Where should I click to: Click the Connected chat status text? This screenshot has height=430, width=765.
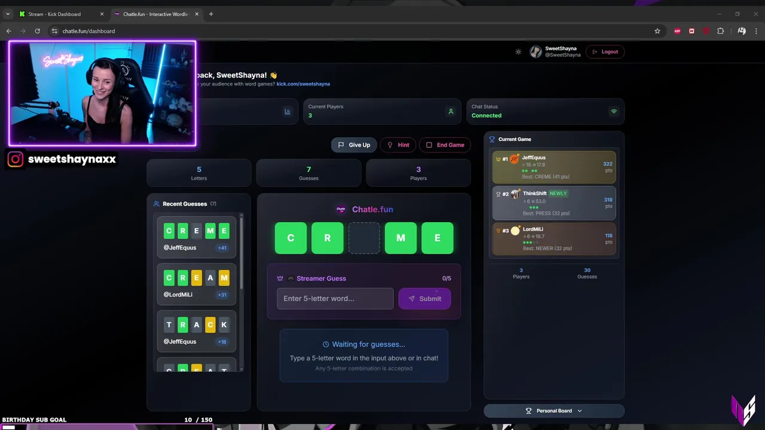486,116
